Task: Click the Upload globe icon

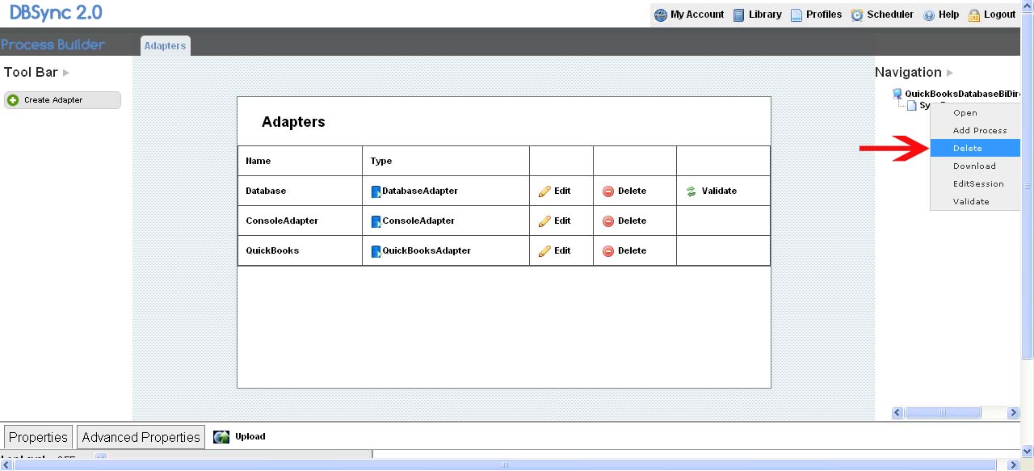Action: click(221, 437)
